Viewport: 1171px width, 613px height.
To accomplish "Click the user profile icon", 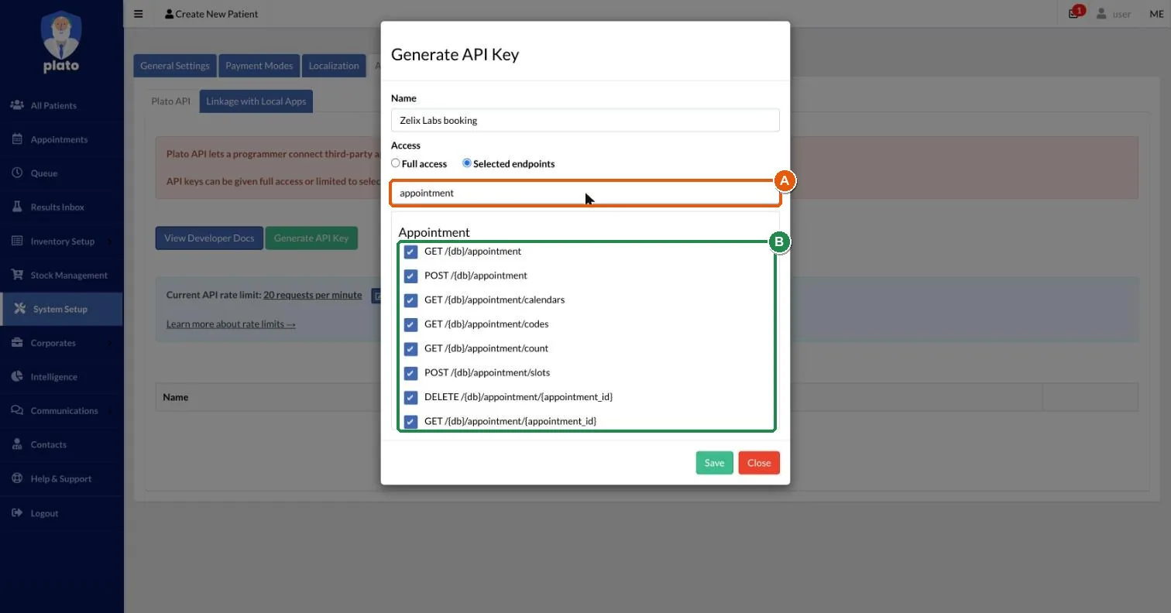I will 1101,14.
